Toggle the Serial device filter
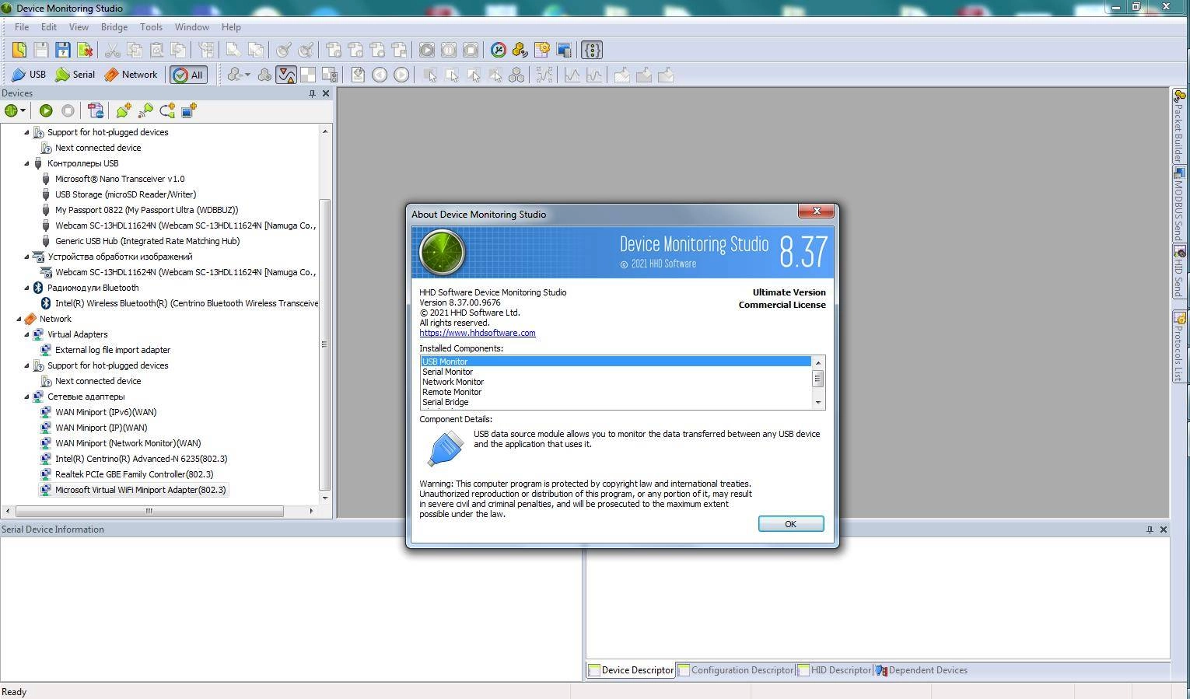This screenshot has height=699, width=1190. pos(75,75)
